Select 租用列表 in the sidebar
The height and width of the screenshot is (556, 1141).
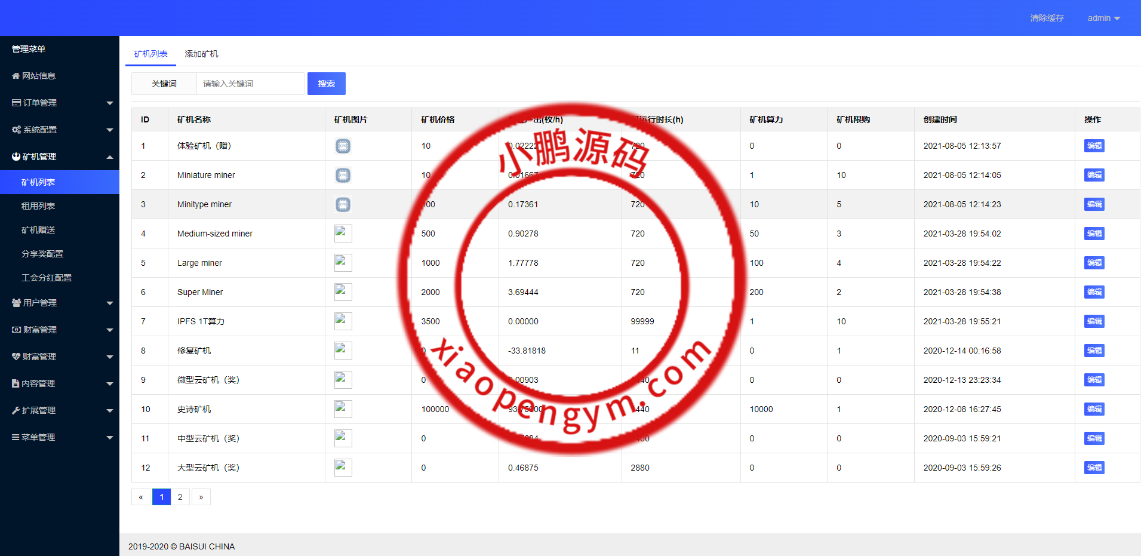(38, 206)
